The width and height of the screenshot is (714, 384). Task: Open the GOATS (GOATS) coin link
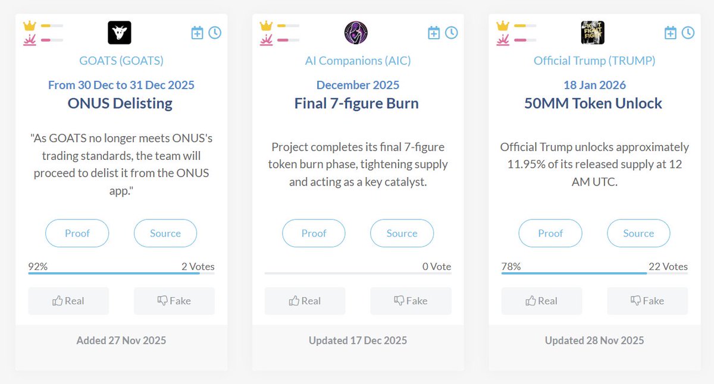121,61
